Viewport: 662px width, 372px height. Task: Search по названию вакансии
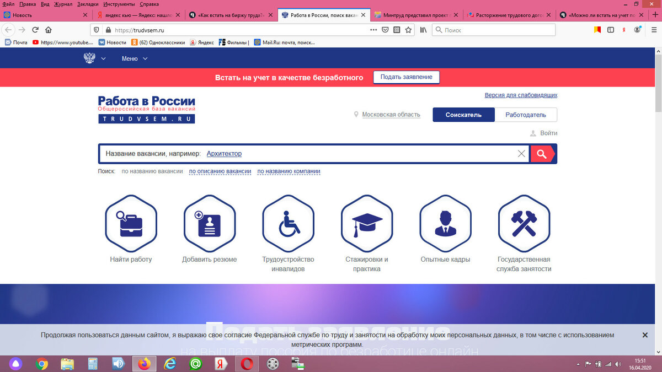point(152,171)
